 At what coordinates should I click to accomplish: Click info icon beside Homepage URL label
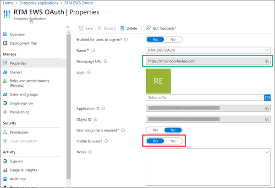[105, 61]
